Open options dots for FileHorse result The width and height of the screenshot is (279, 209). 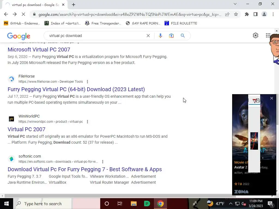[x=87, y=82]
